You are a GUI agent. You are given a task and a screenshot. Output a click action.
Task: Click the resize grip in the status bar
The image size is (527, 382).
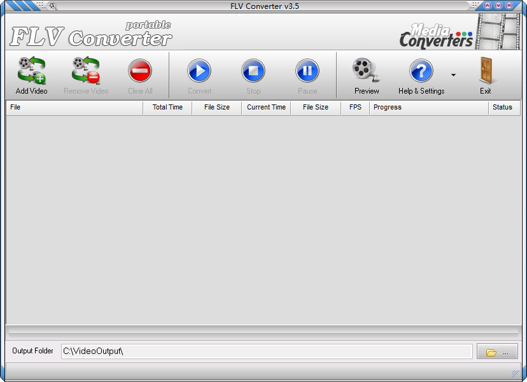click(516, 373)
